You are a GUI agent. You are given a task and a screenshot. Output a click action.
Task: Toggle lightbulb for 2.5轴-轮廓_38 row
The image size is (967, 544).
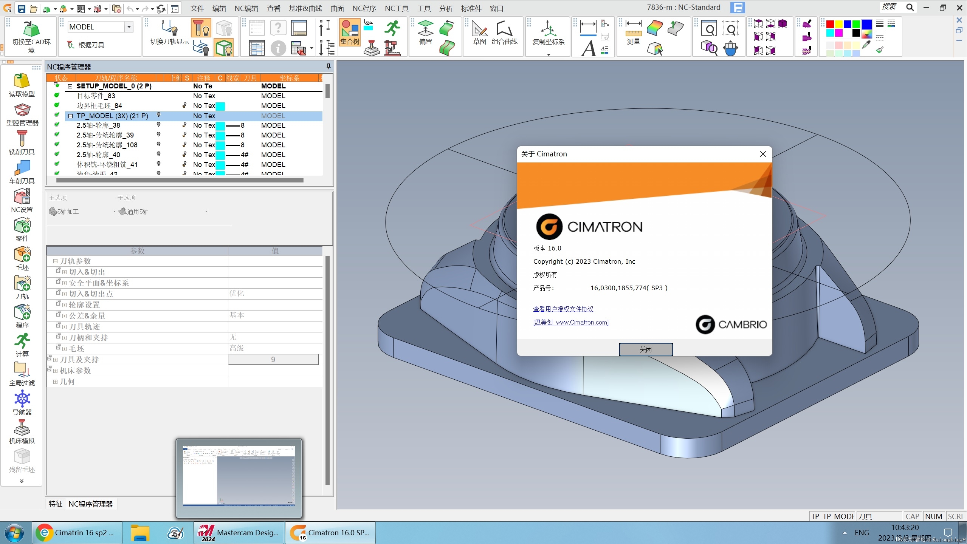pyautogui.click(x=158, y=124)
